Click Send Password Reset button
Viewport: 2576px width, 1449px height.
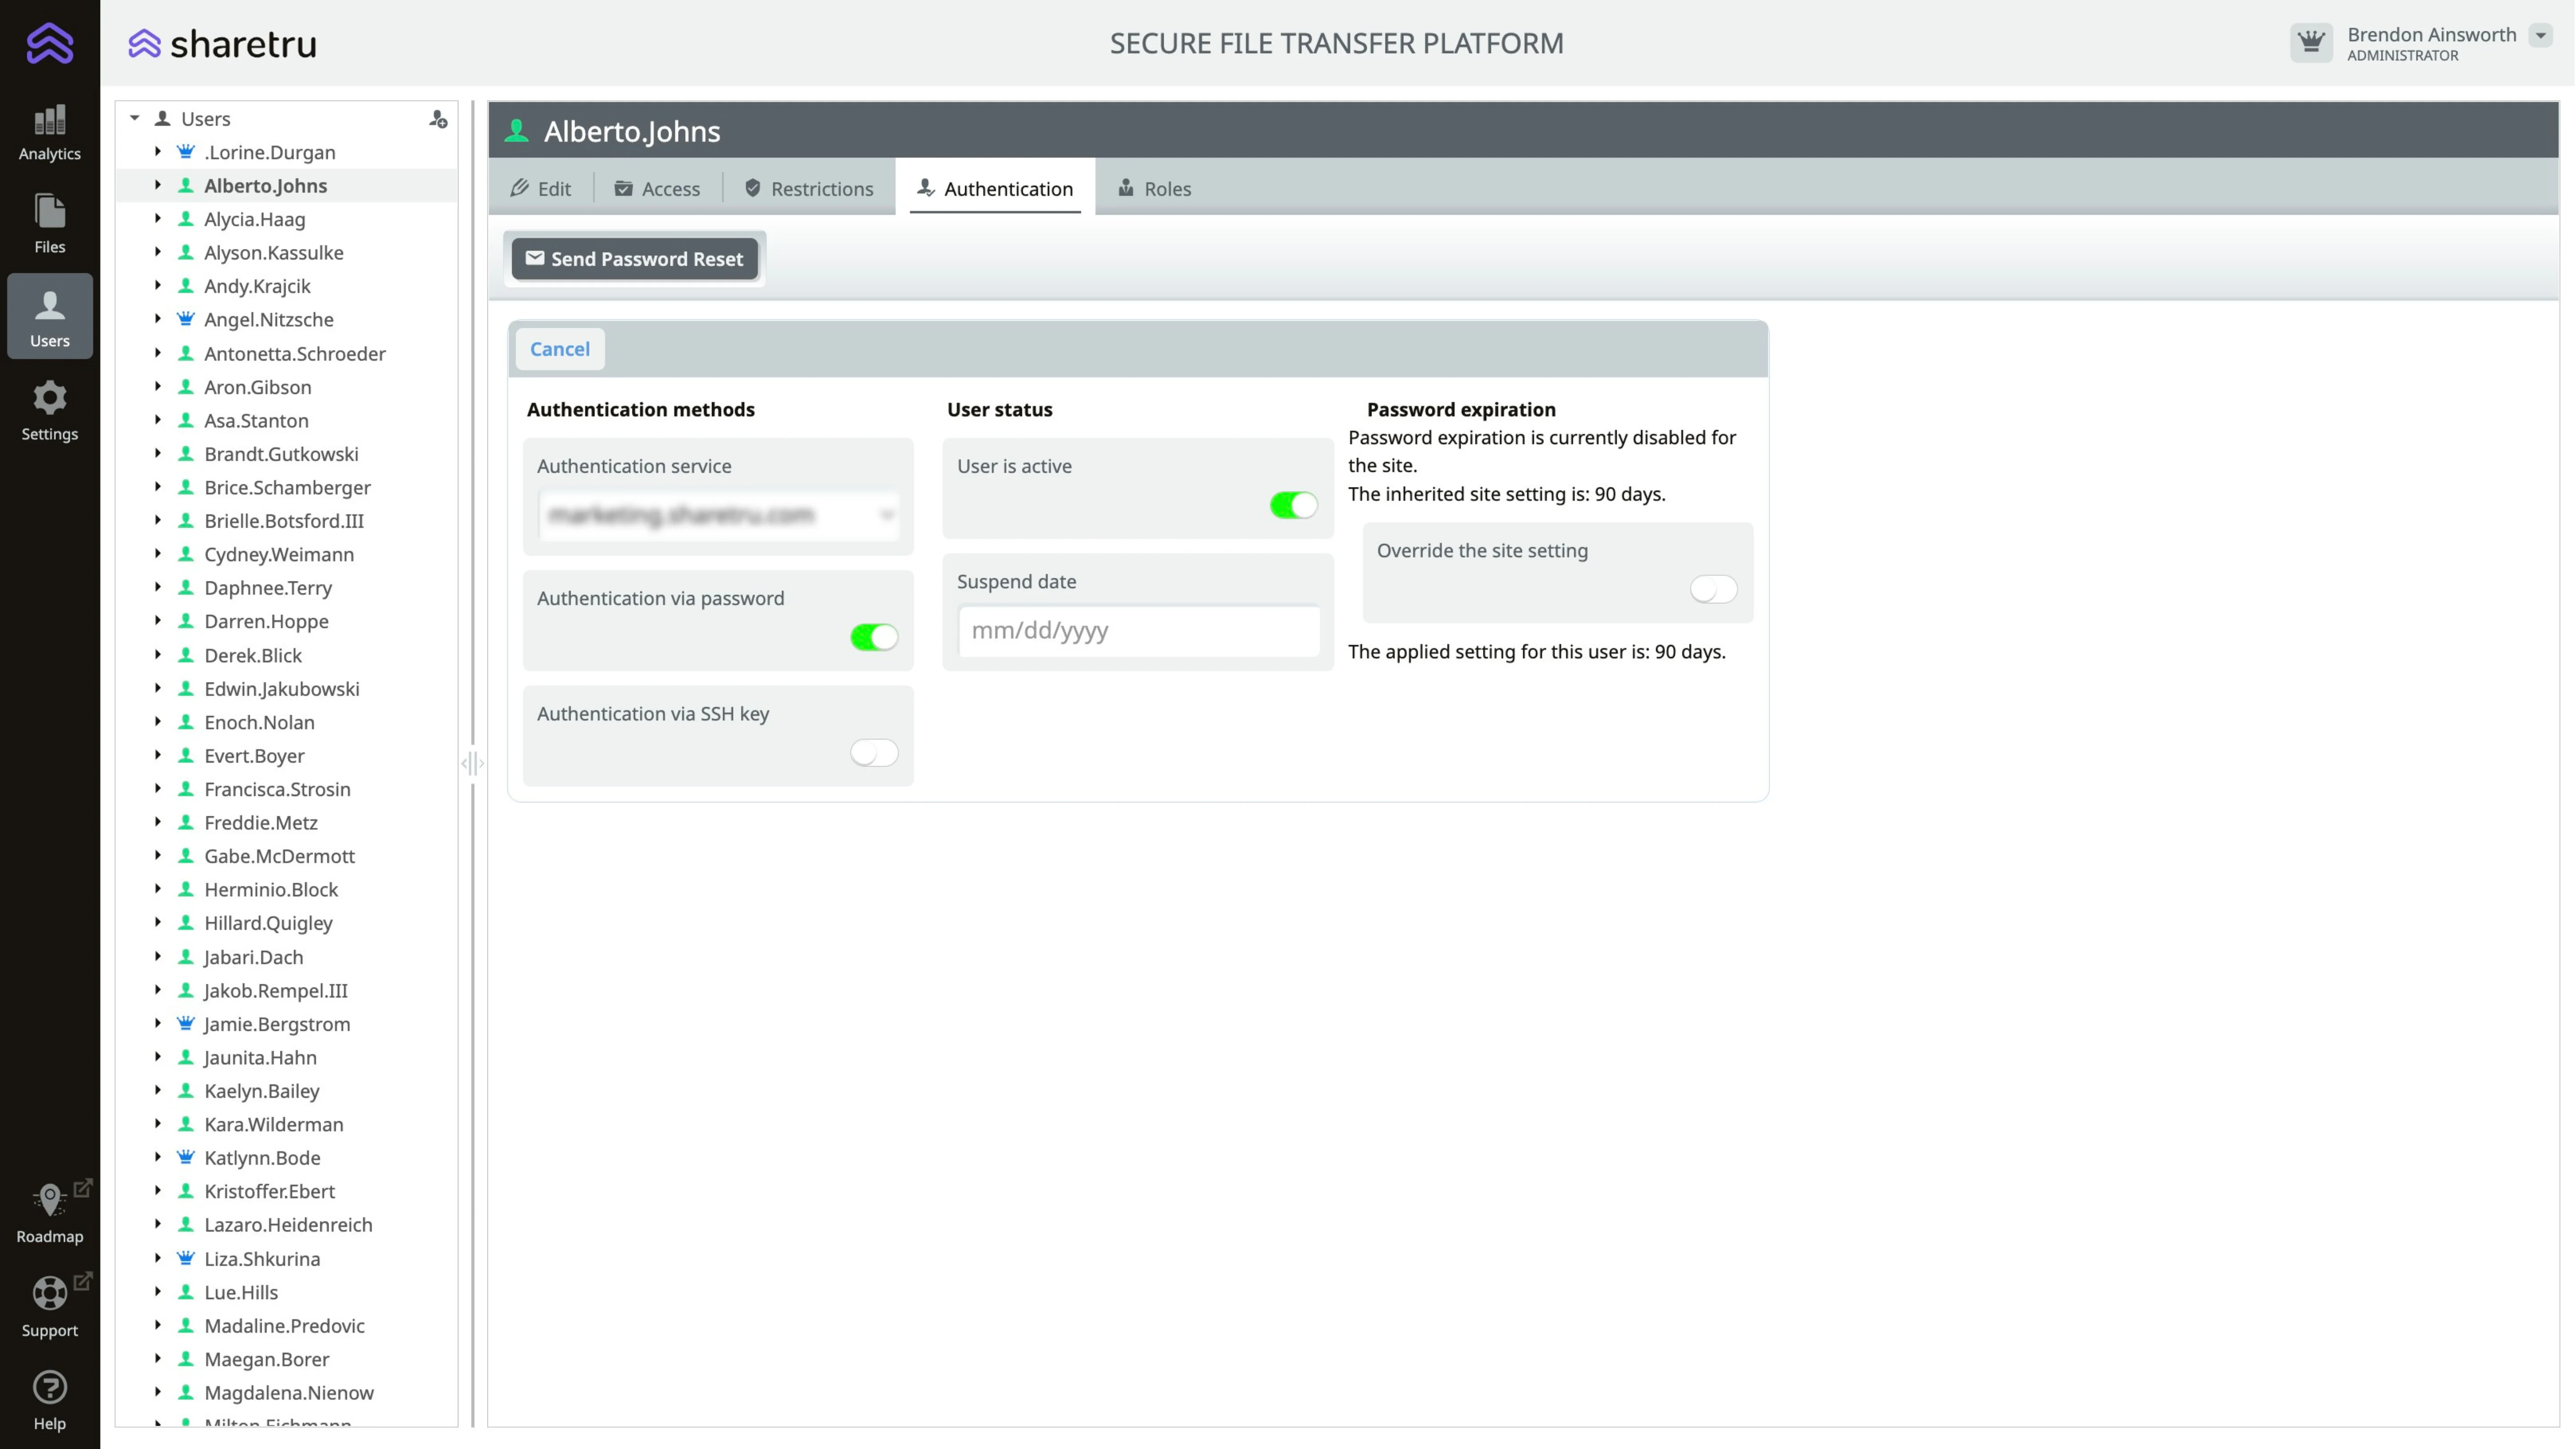point(634,259)
